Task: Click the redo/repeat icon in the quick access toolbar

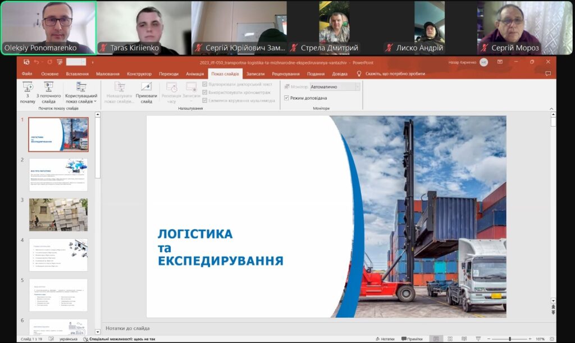Action: (49, 62)
